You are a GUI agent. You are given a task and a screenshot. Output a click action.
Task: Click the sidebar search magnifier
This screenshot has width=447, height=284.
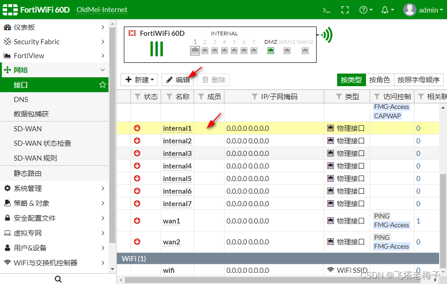pyautogui.click(x=58, y=279)
